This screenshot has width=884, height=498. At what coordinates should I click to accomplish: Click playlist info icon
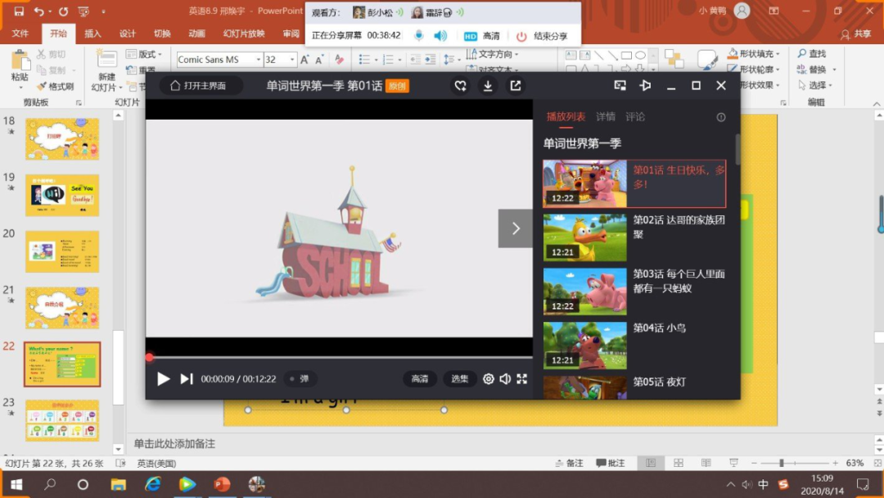coord(721,117)
